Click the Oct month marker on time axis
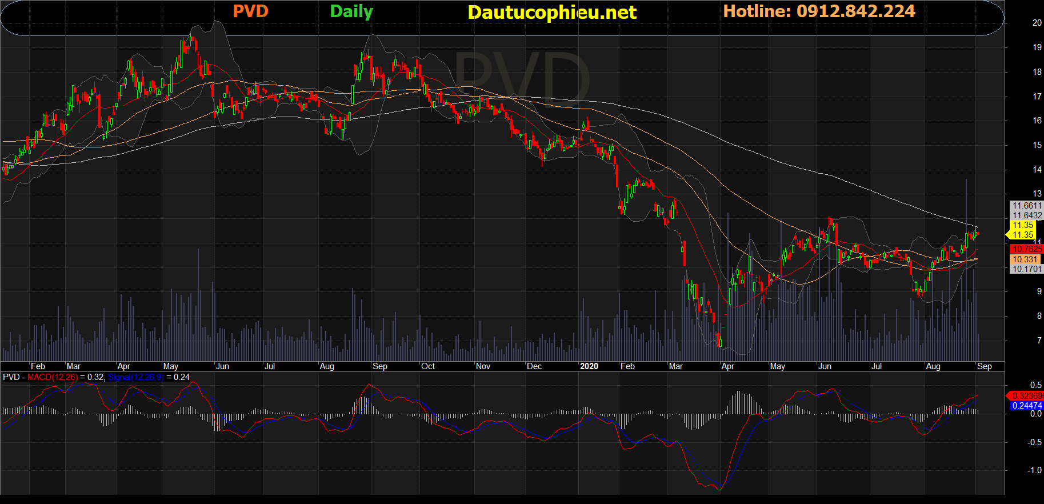Screen dimensions: 1044x504 (428, 366)
